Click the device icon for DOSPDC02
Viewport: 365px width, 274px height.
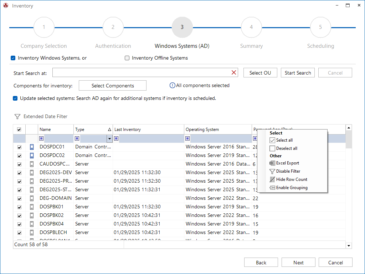(x=32, y=156)
